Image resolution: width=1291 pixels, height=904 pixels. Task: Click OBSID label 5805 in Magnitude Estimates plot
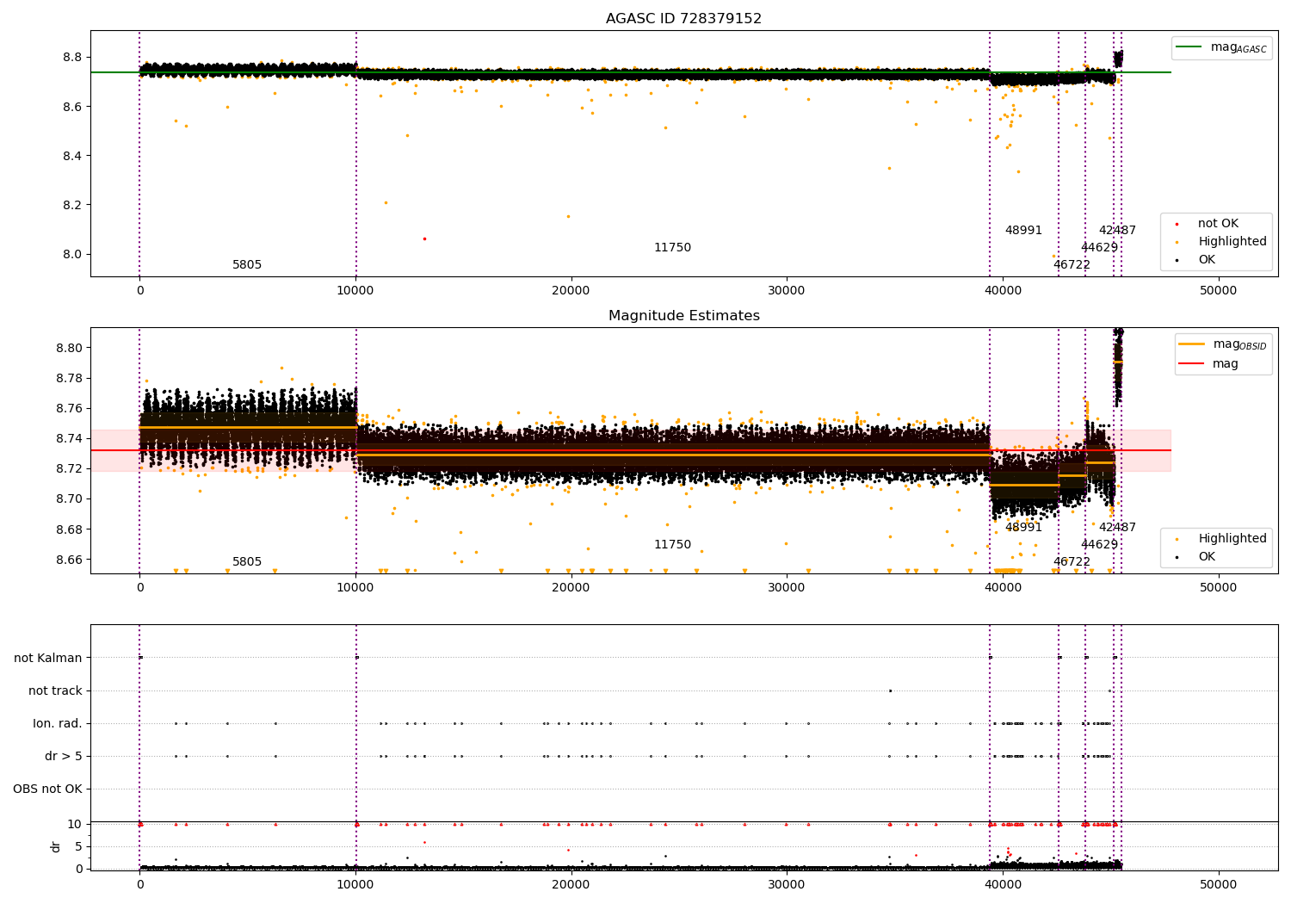[x=247, y=562]
